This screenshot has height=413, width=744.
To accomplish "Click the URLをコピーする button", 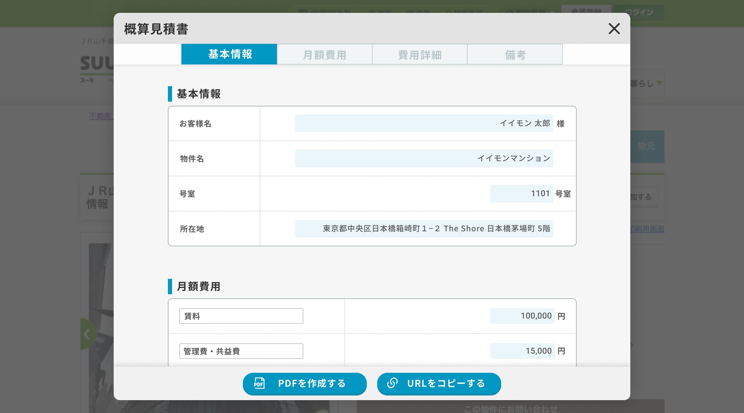I will click(439, 384).
